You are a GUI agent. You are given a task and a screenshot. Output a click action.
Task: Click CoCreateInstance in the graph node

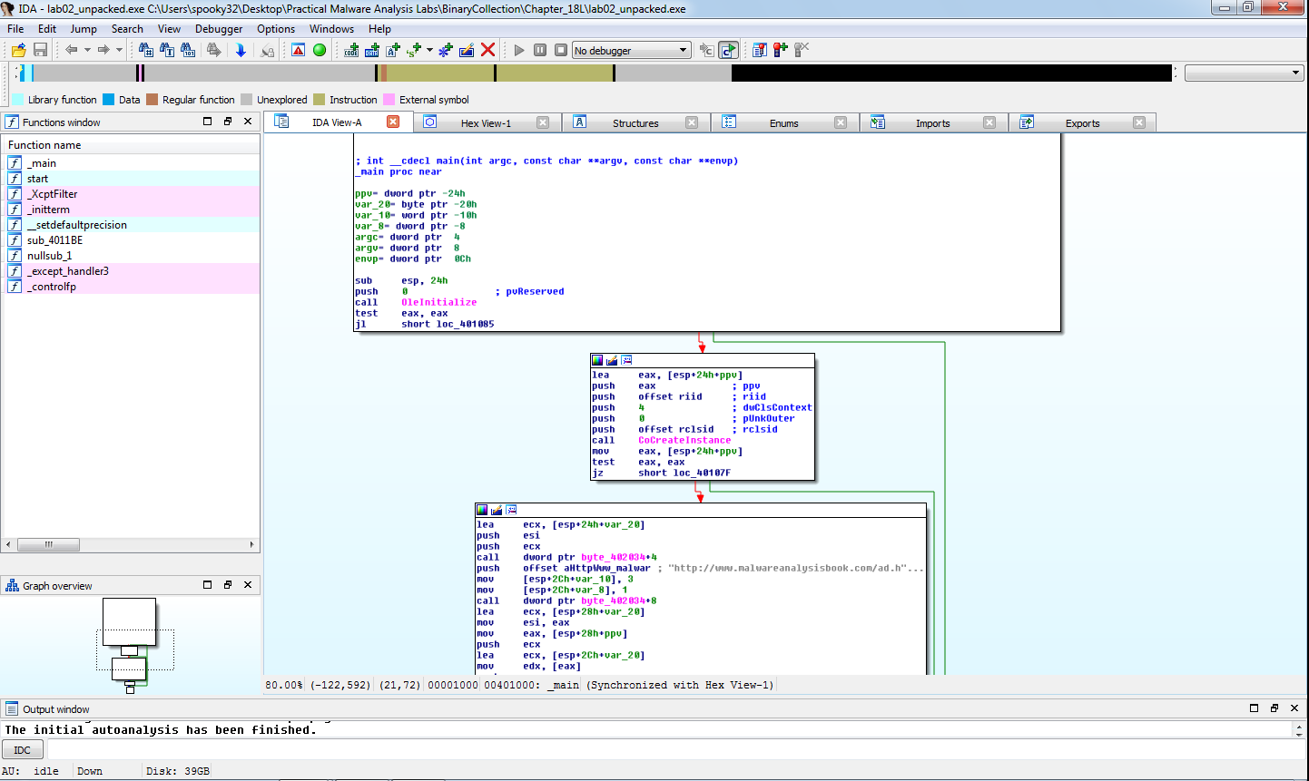[684, 440]
